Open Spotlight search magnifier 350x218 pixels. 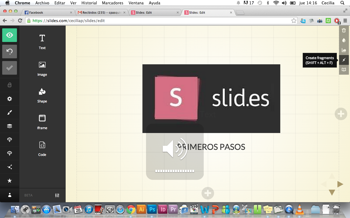pyautogui.click(x=342, y=3)
